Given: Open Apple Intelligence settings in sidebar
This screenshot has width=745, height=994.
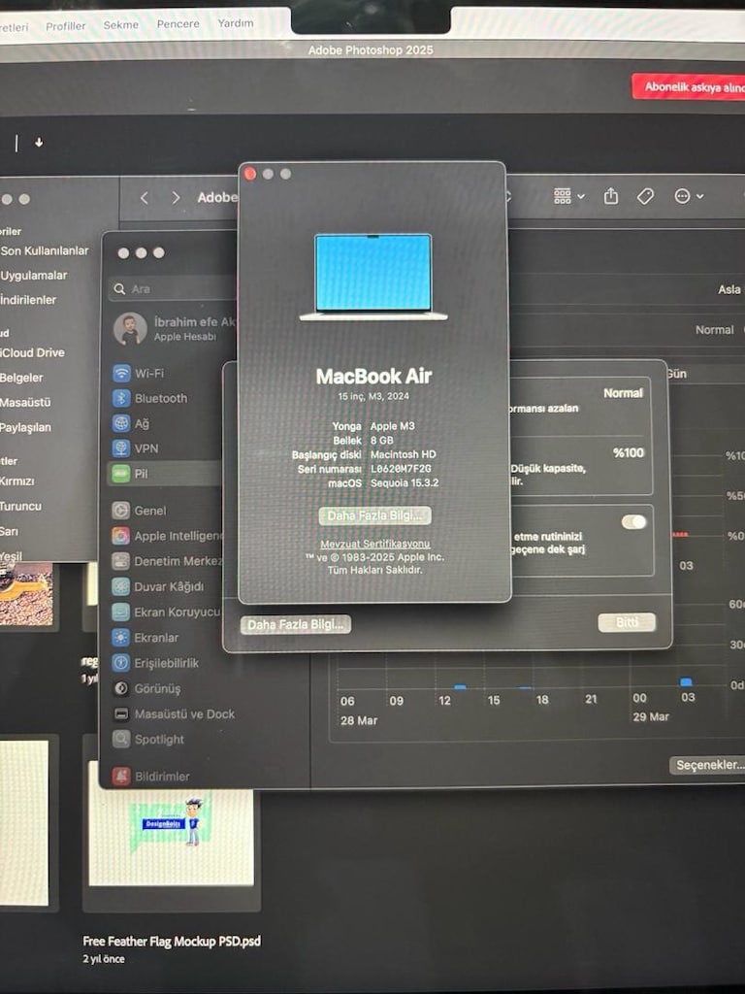Looking at the screenshot, I should click(166, 536).
